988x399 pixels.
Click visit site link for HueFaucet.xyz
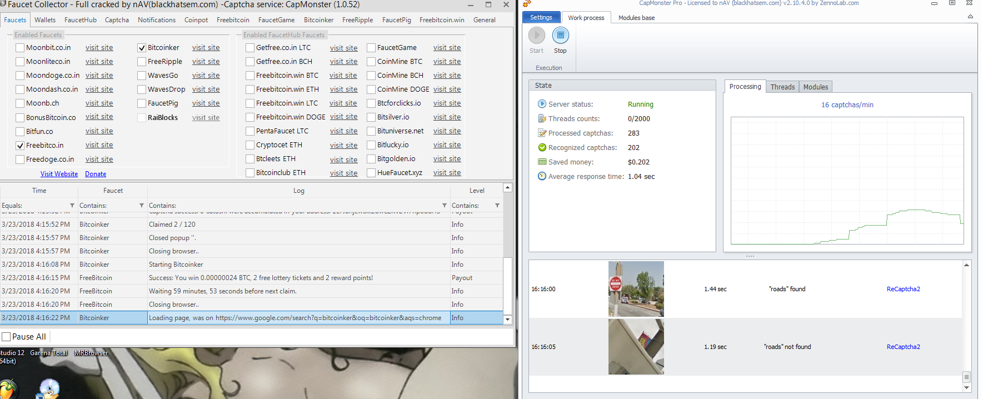coord(447,173)
